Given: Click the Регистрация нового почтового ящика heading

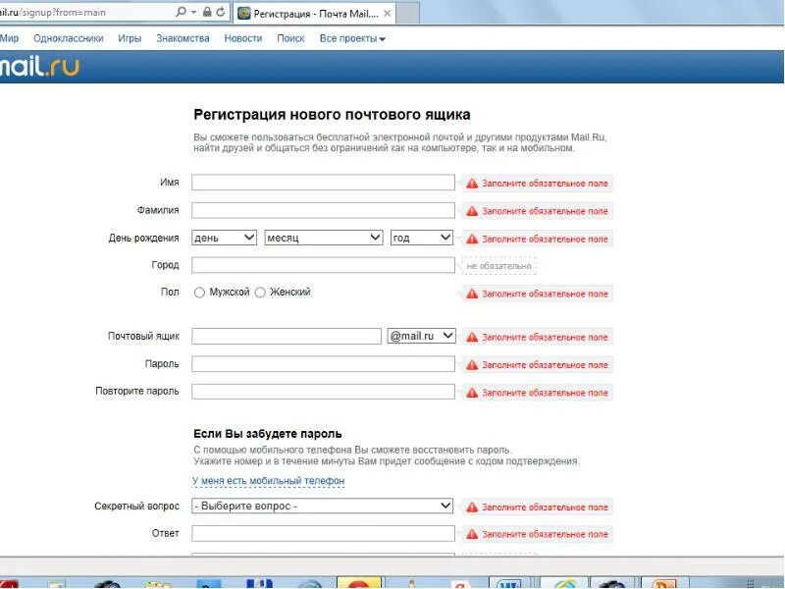Looking at the screenshot, I should [x=332, y=115].
